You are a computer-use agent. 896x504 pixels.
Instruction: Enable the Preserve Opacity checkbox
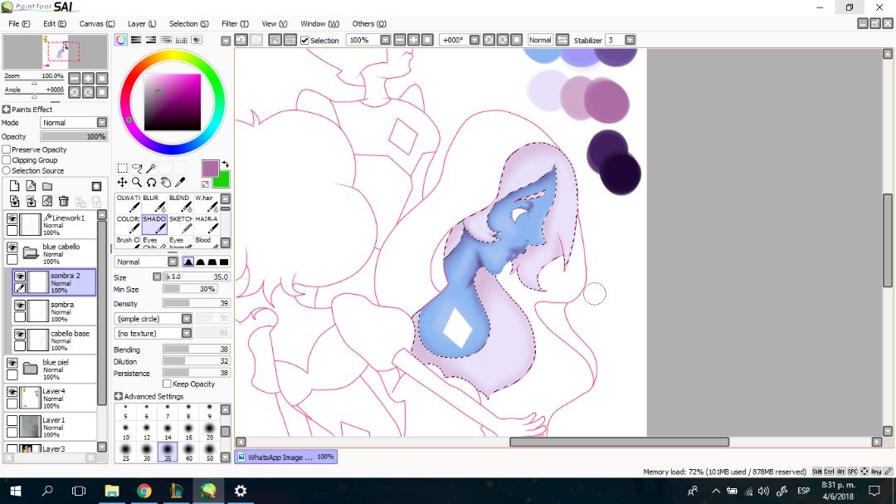pyautogui.click(x=7, y=149)
